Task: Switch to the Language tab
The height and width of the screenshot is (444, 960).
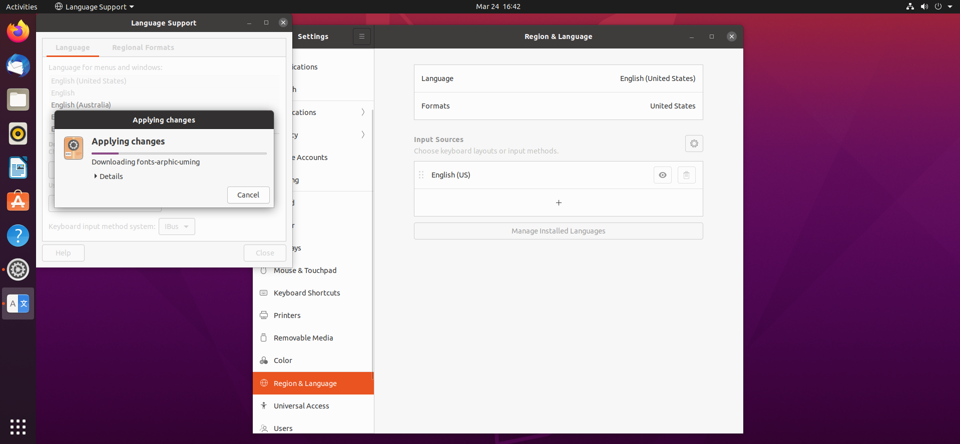Action: point(73,47)
